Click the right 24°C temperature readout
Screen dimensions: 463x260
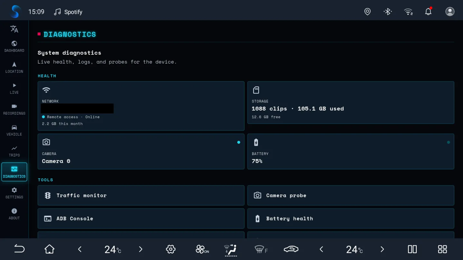[354, 249]
